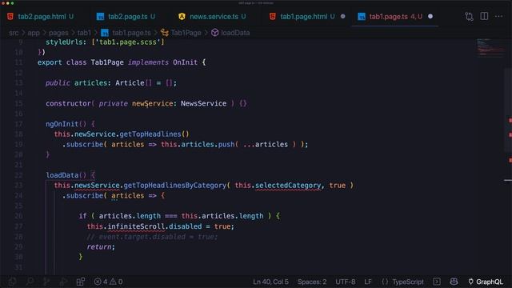Show problems: 4 errors 0 warnings
Image resolution: width=512 pixels, height=288 pixels.
pyautogui.click(x=108, y=282)
